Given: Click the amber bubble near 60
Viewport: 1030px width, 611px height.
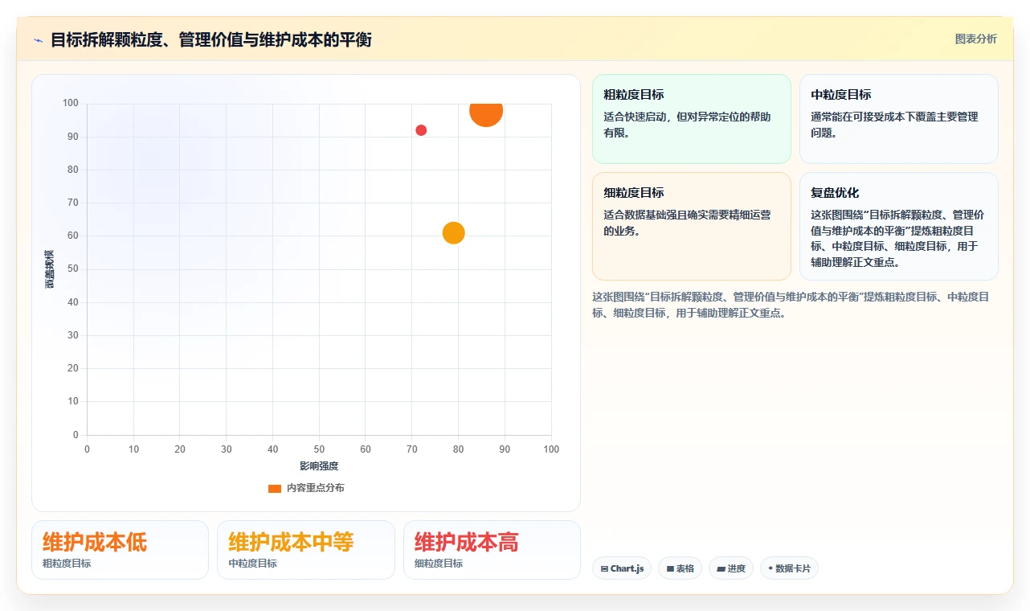Looking at the screenshot, I should click(x=454, y=233).
